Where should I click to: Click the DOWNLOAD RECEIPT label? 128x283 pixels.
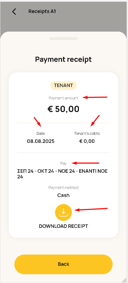pyautogui.click(x=63, y=226)
